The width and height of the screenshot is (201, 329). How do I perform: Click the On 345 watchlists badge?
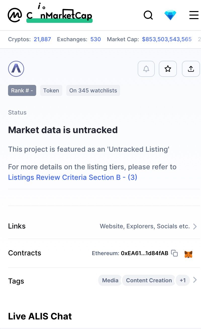(93, 90)
